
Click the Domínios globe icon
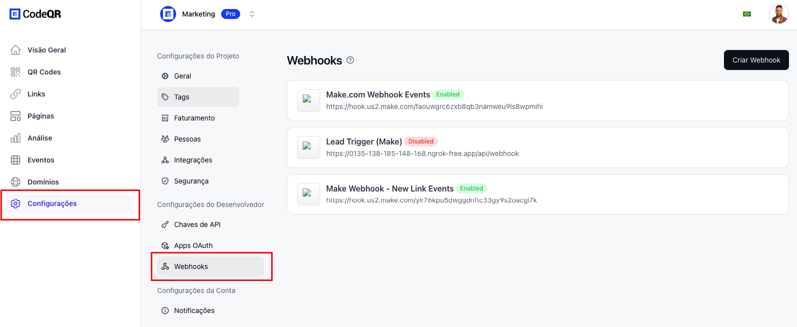16,182
